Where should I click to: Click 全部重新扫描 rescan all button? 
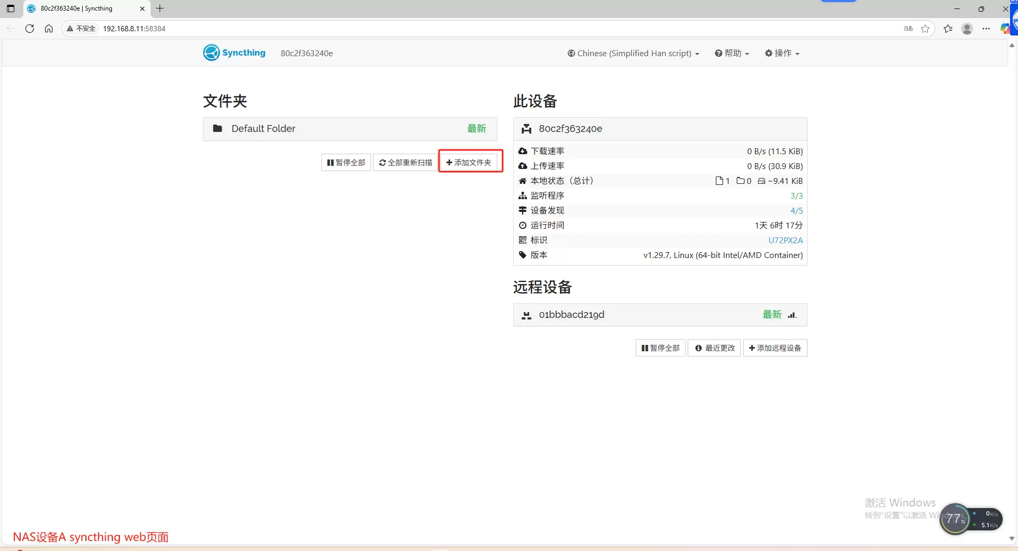pos(406,163)
